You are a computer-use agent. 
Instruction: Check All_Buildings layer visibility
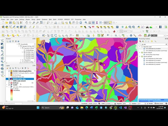click(9, 75)
